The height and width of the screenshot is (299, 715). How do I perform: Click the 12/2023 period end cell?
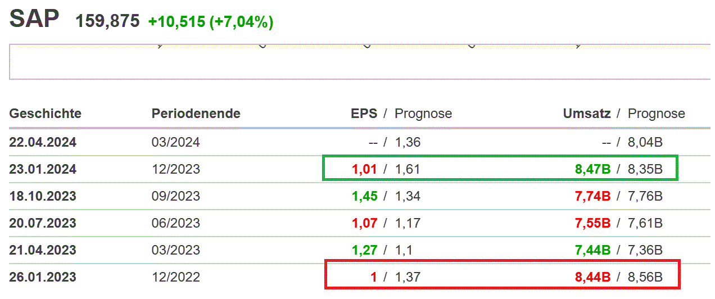coord(175,169)
